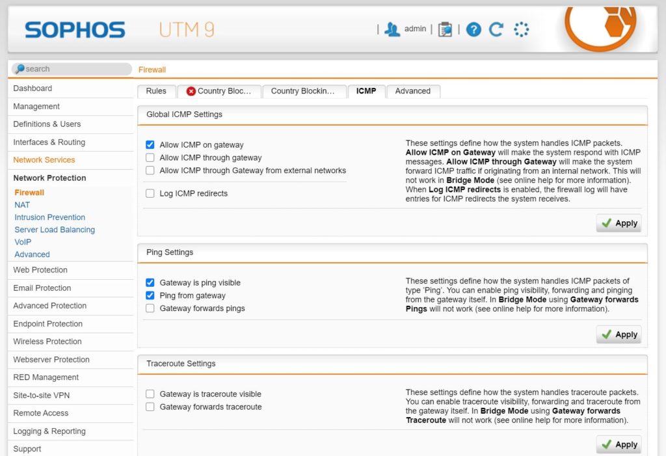Enable Gateway forwards pings
The width and height of the screenshot is (666, 456).
(150, 308)
